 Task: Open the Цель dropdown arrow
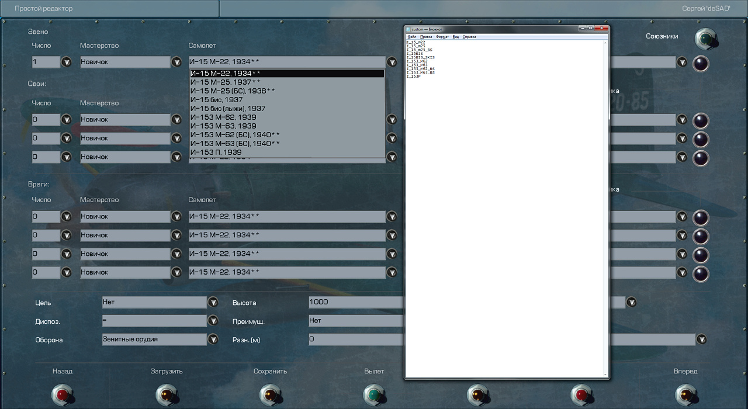coord(213,302)
